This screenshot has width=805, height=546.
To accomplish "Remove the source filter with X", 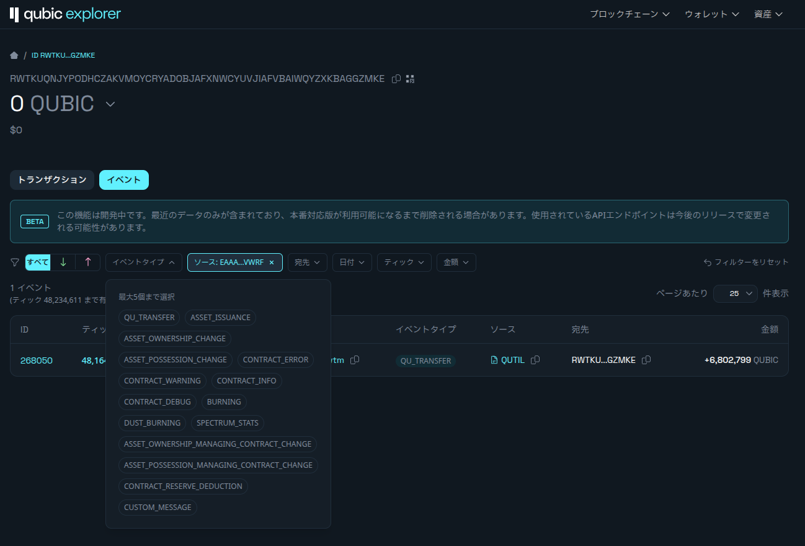I will click(272, 262).
